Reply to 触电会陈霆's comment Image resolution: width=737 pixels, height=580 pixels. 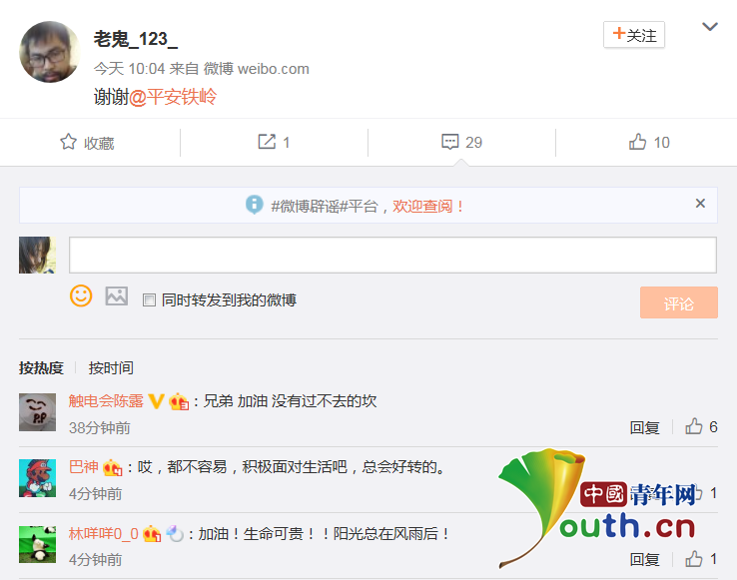pyautogui.click(x=645, y=427)
